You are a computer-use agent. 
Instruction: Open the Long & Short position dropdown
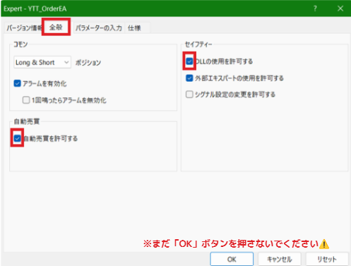pos(42,62)
